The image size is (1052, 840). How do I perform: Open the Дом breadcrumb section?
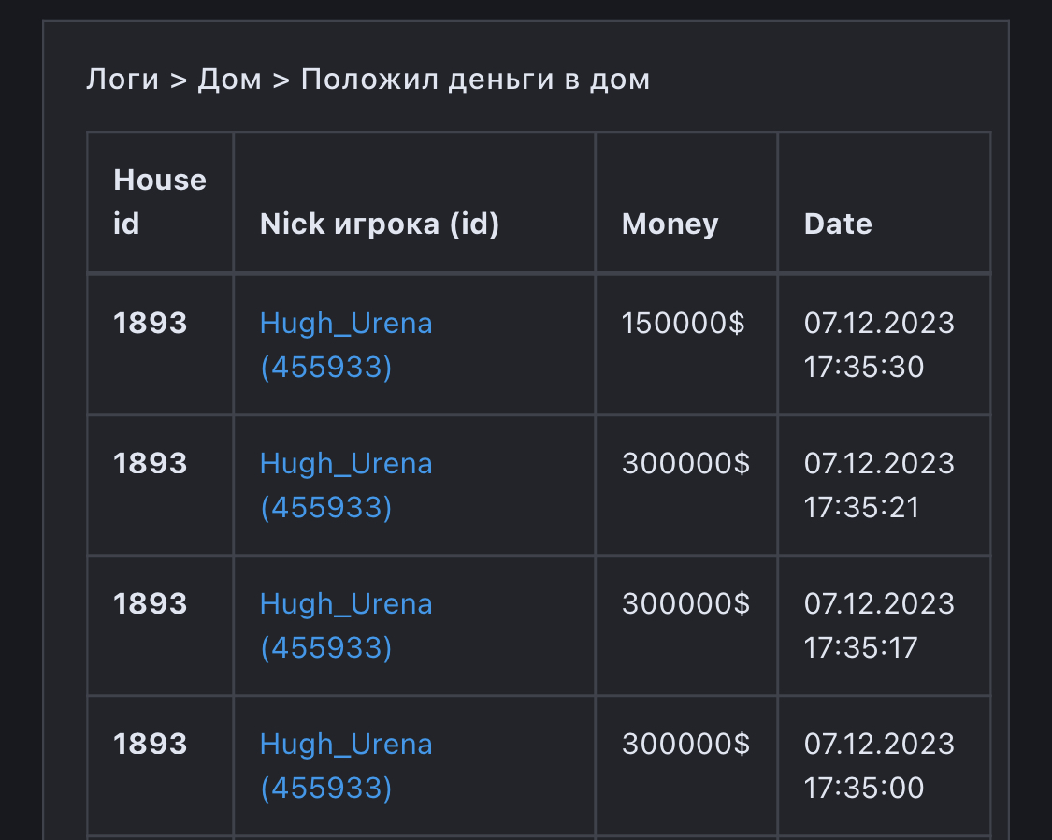click(229, 80)
